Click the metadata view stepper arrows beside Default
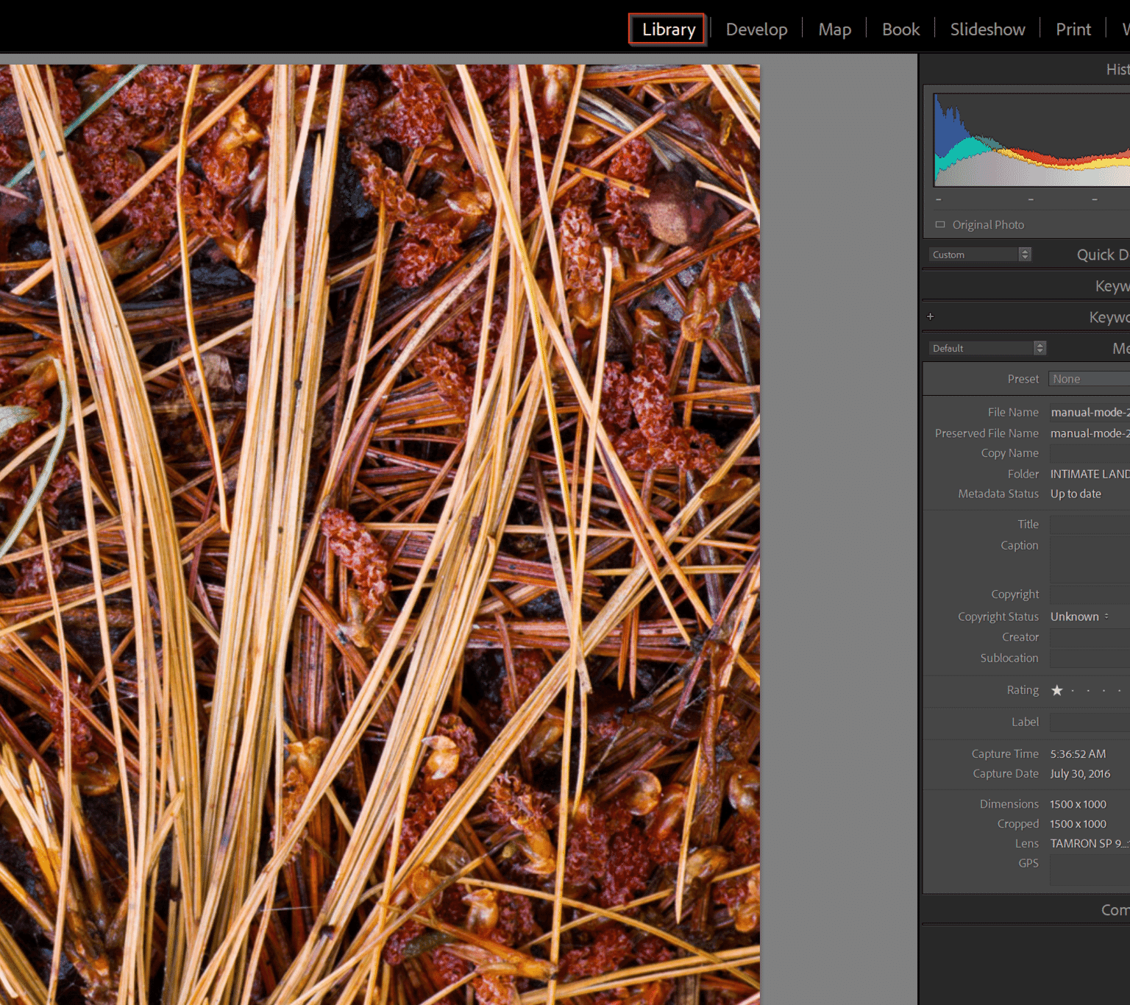This screenshot has width=1130, height=1005. coord(1040,347)
